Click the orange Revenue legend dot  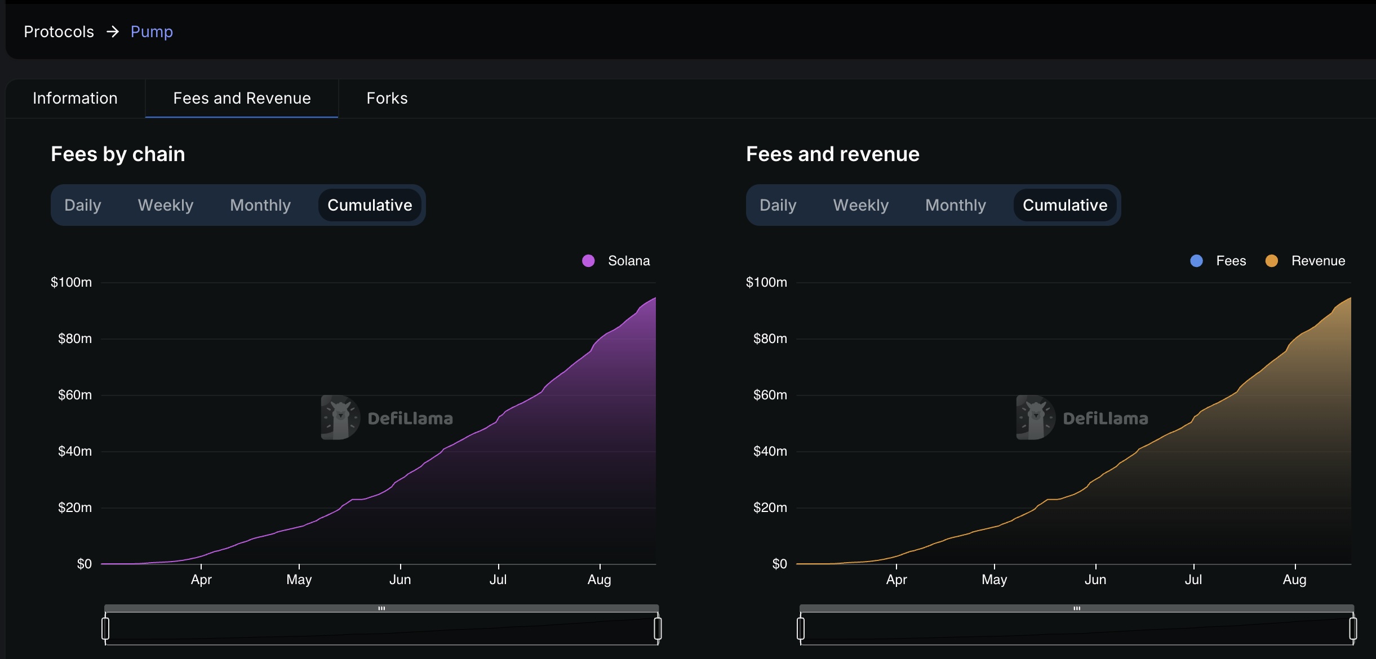[1271, 261]
